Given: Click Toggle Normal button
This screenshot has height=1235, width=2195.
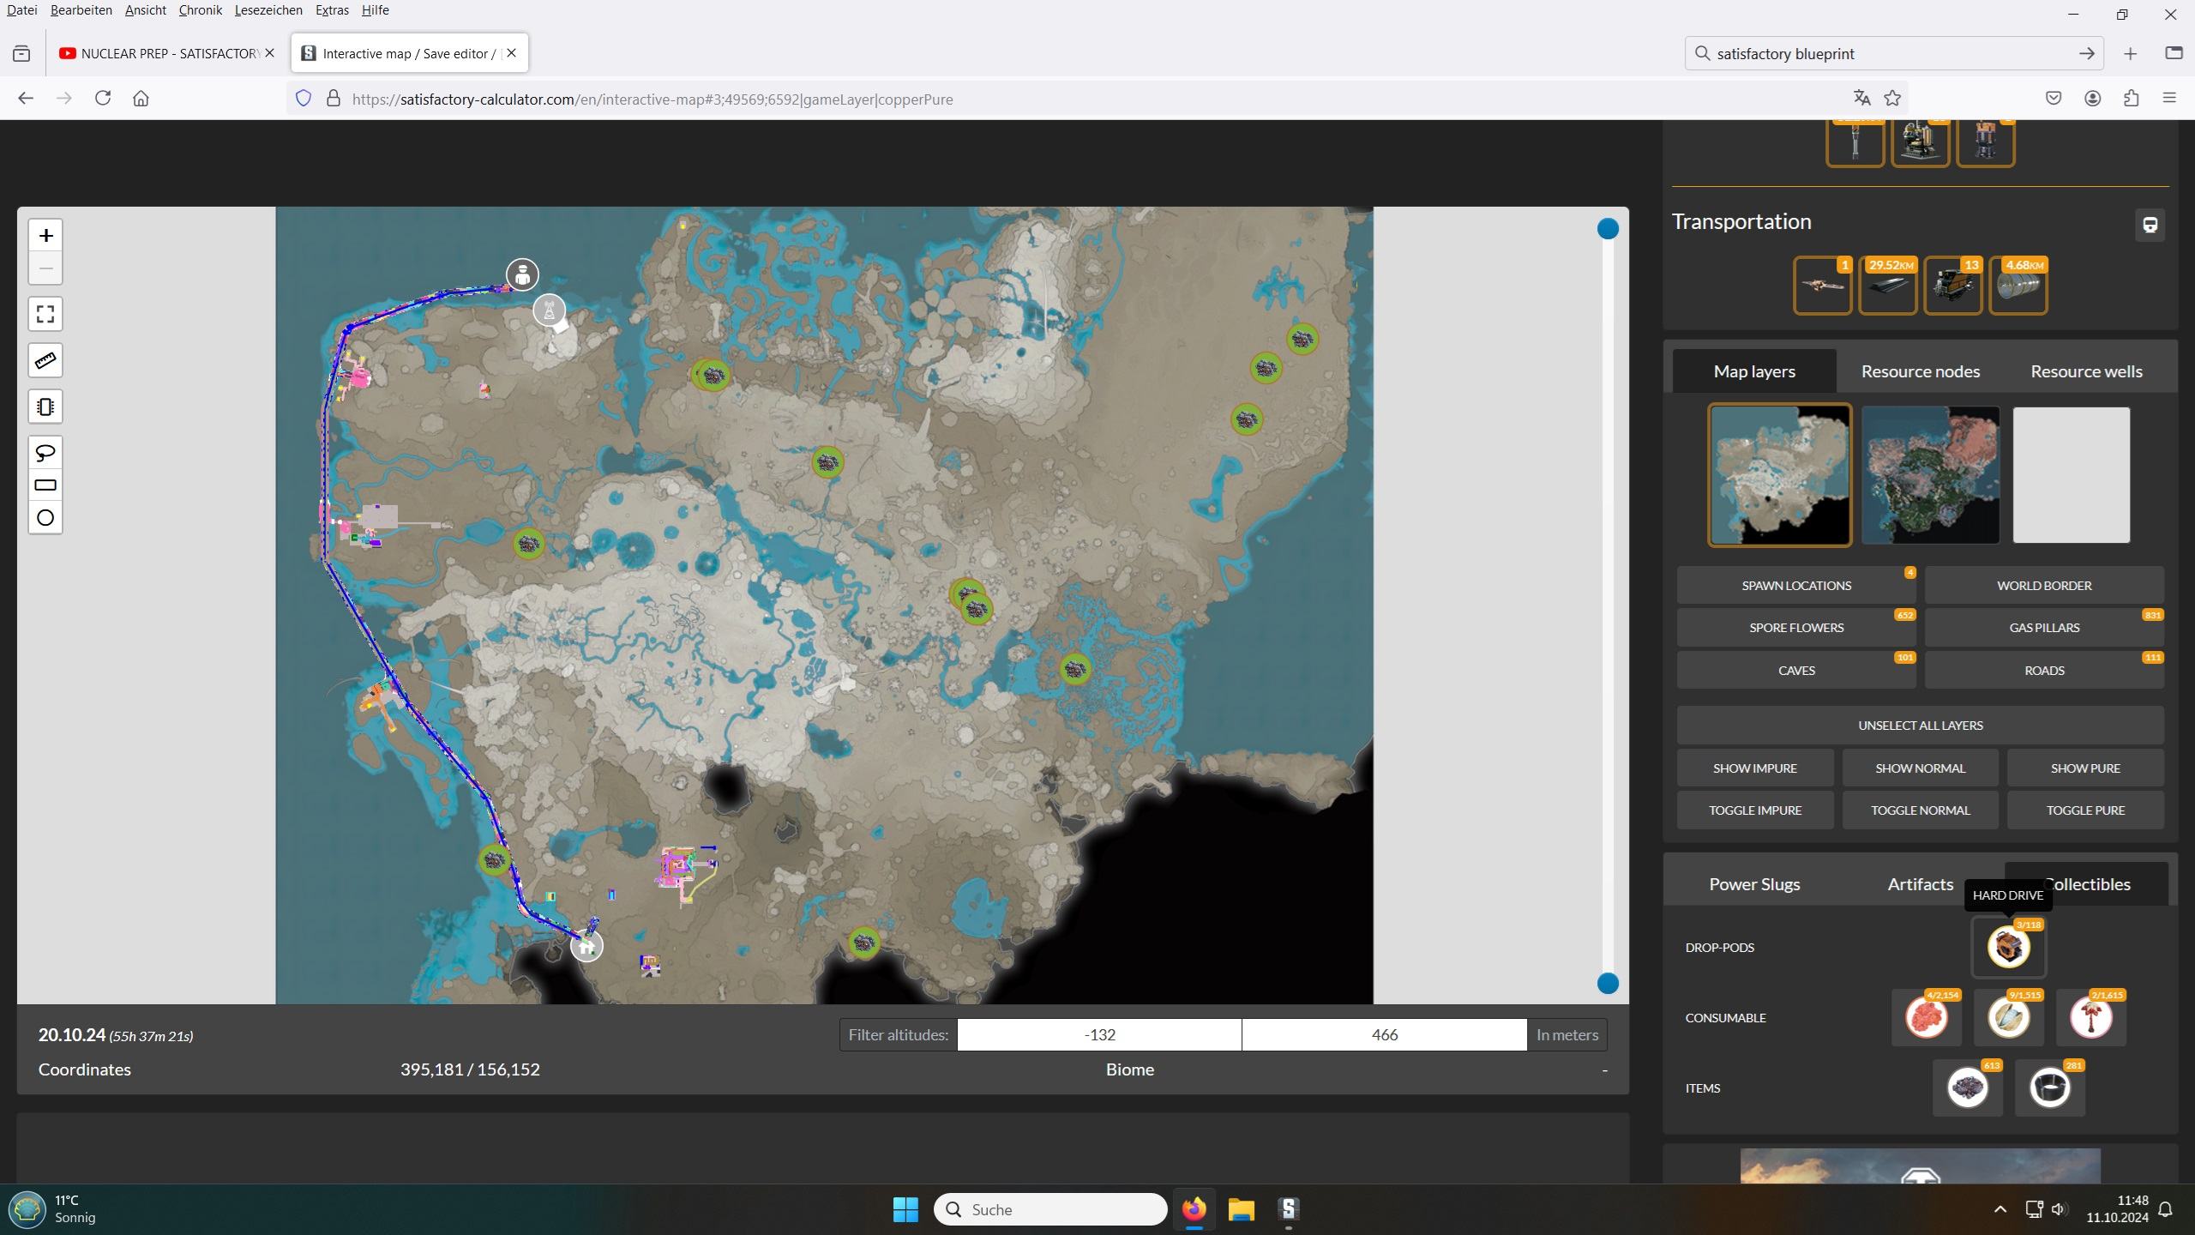Looking at the screenshot, I should (1921, 810).
